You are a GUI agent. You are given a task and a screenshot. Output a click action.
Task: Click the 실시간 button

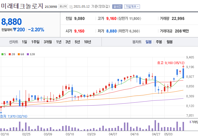click(x=117, y=6)
